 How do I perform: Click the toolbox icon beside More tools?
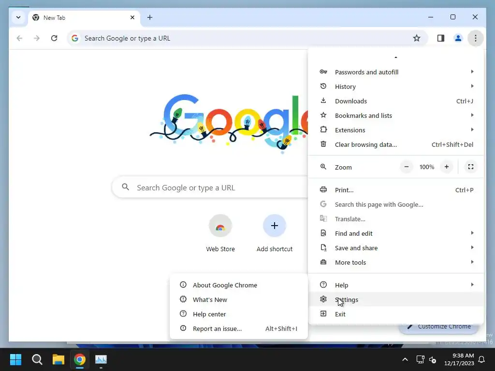[x=323, y=262]
